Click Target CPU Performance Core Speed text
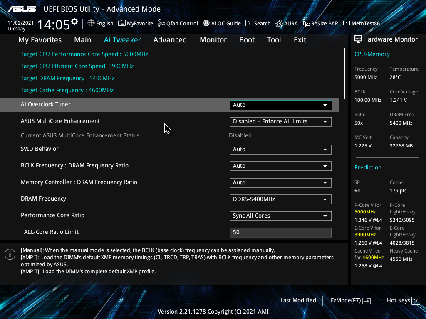The height and width of the screenshot is (319, 426). click(84, 54)
